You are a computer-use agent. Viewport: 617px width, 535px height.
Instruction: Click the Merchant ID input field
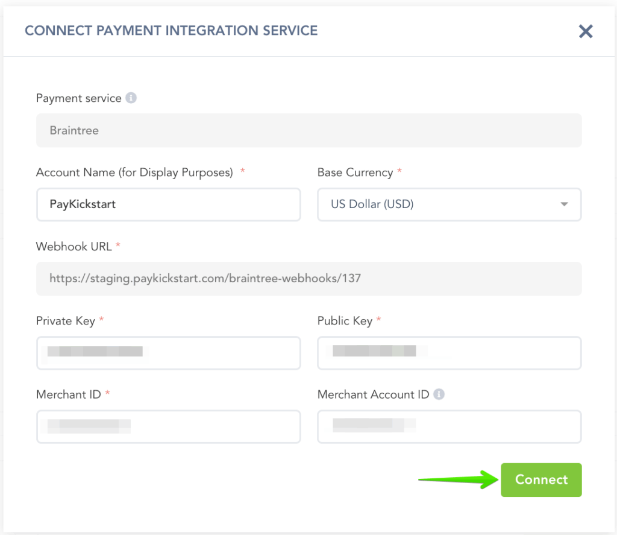(168, 427)
